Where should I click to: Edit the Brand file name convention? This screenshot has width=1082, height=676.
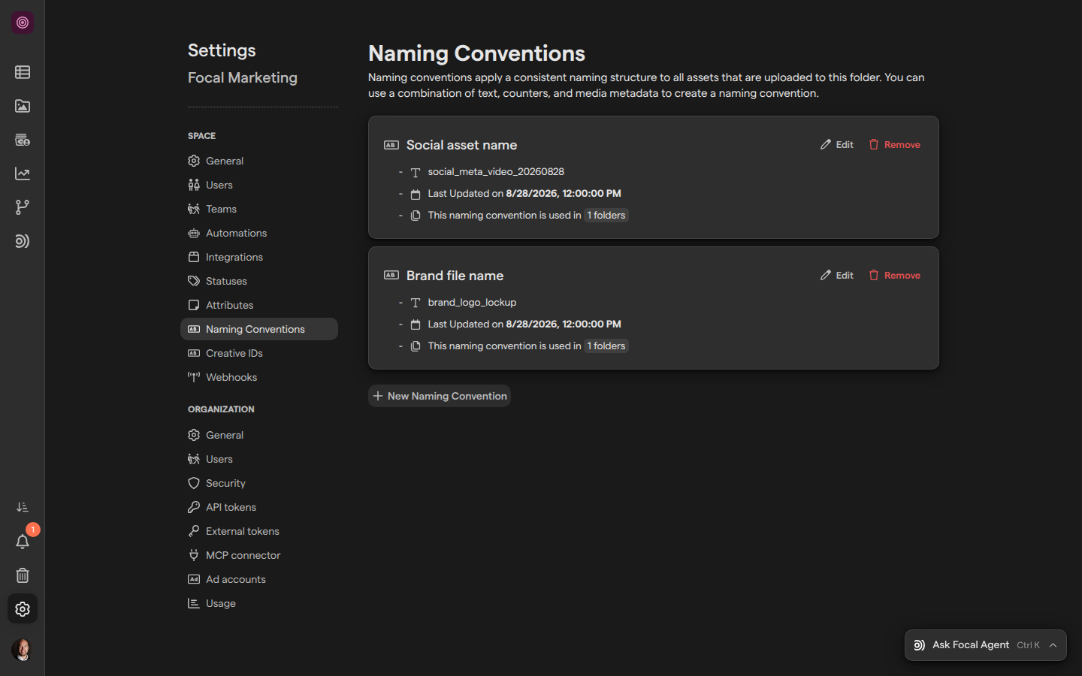pos(837,276)
